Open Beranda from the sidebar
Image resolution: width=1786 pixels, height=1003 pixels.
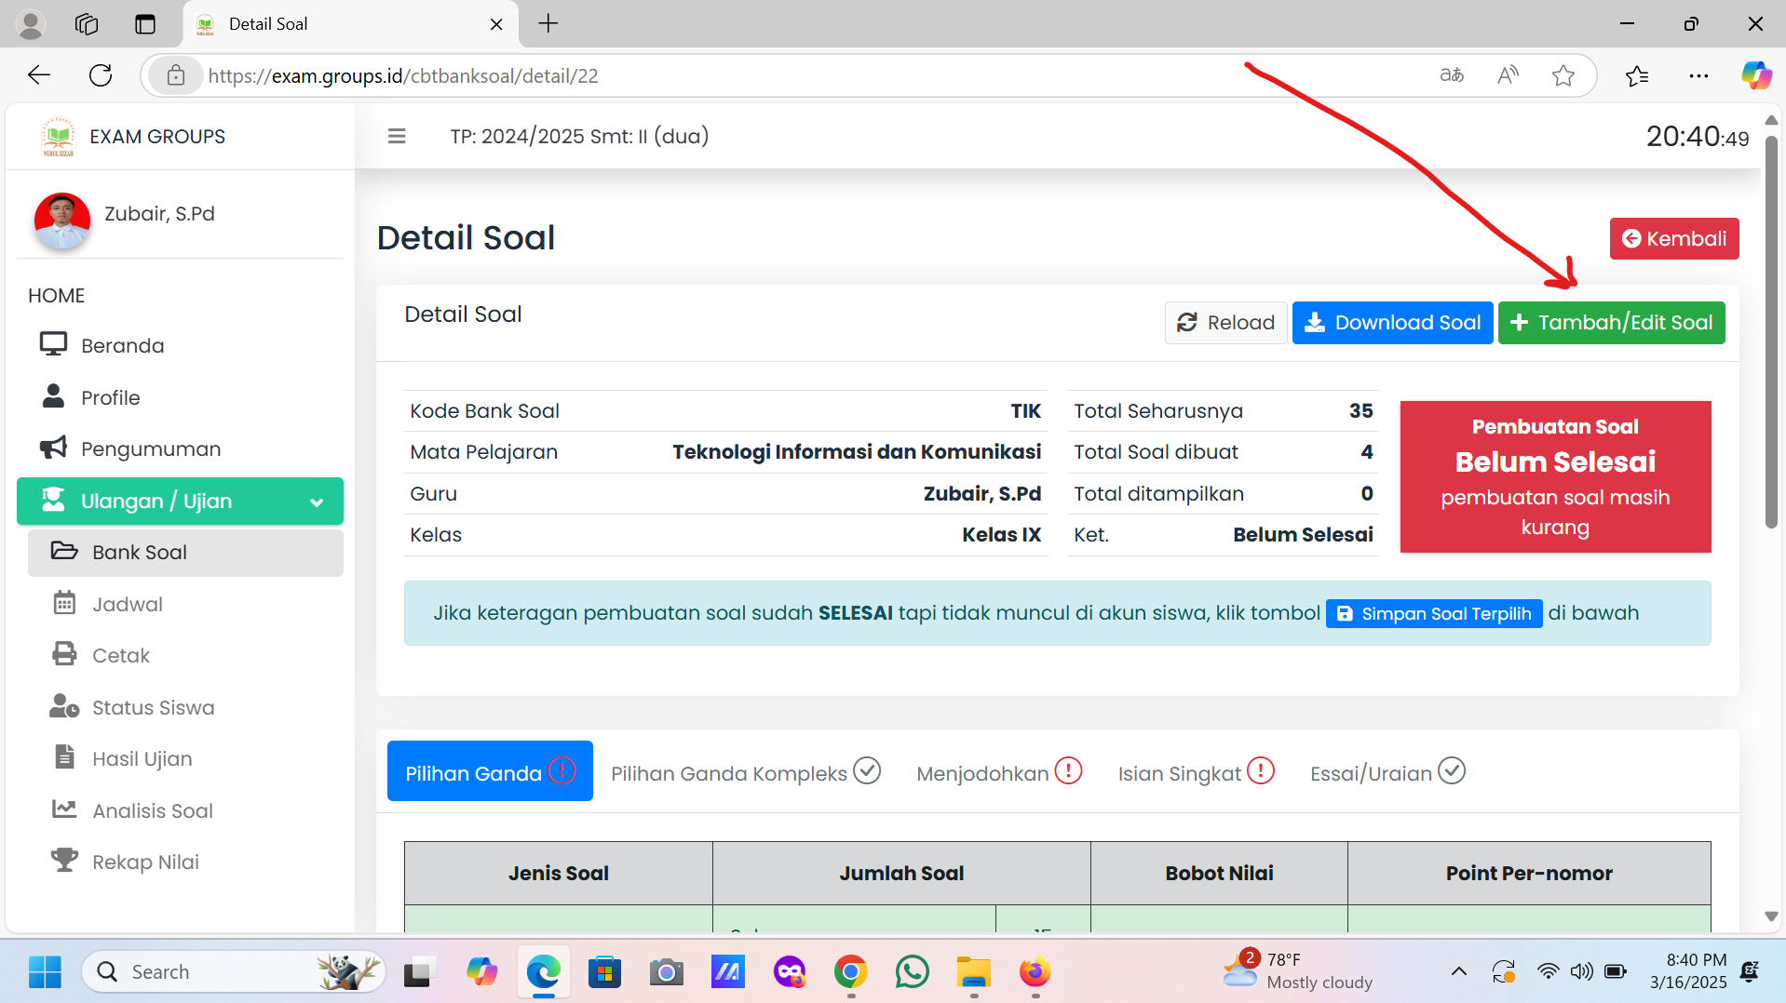(122, 345)
